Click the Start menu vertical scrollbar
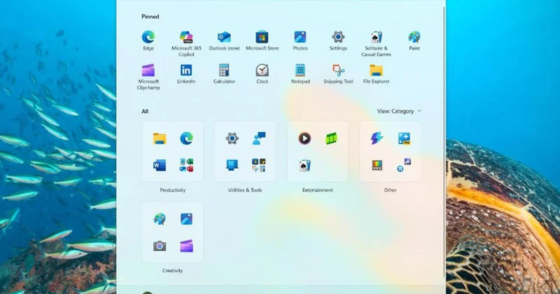Viewport: 560px width, 294px height. (444, 141)
